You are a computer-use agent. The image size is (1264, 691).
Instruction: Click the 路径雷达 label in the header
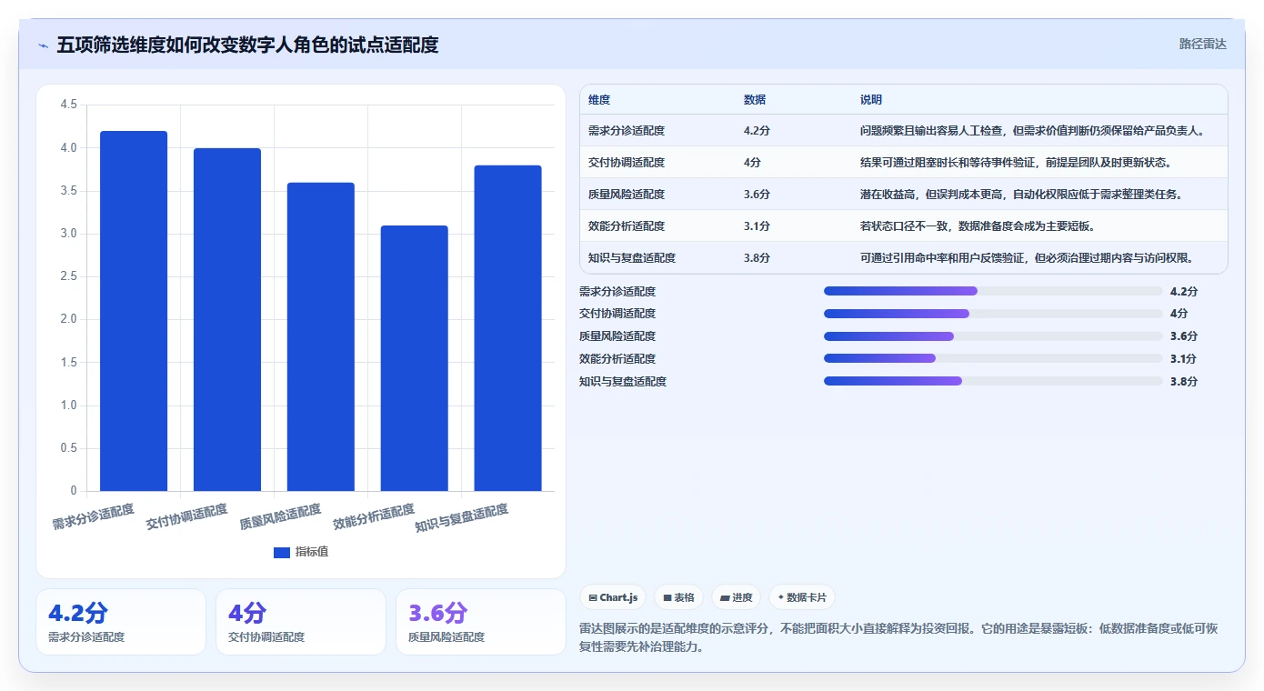click(1203, 44)
